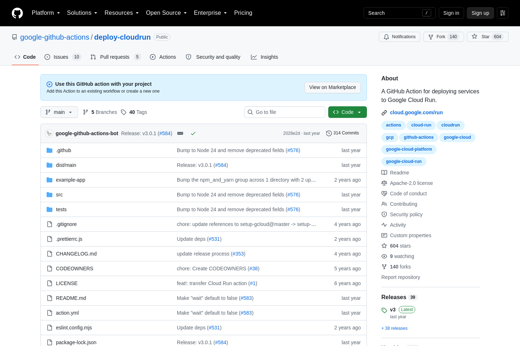View the 40 Tags
This screenshot has height=346, width=520.
pos(134,112)
